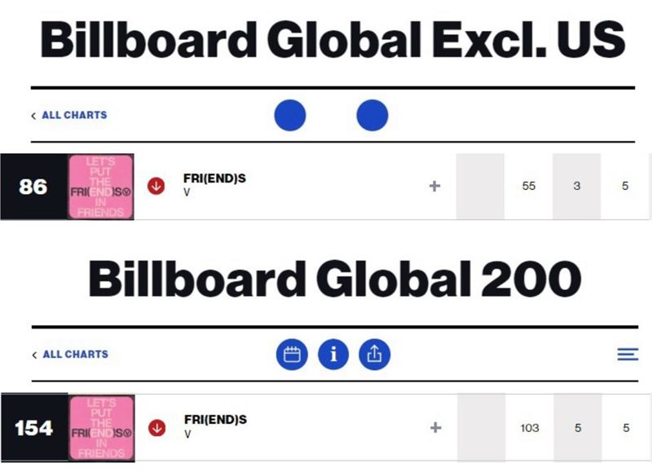The width and height of the screenshot is (652, 476).
Task: Click the share chart icon
Action: point(375,355)
